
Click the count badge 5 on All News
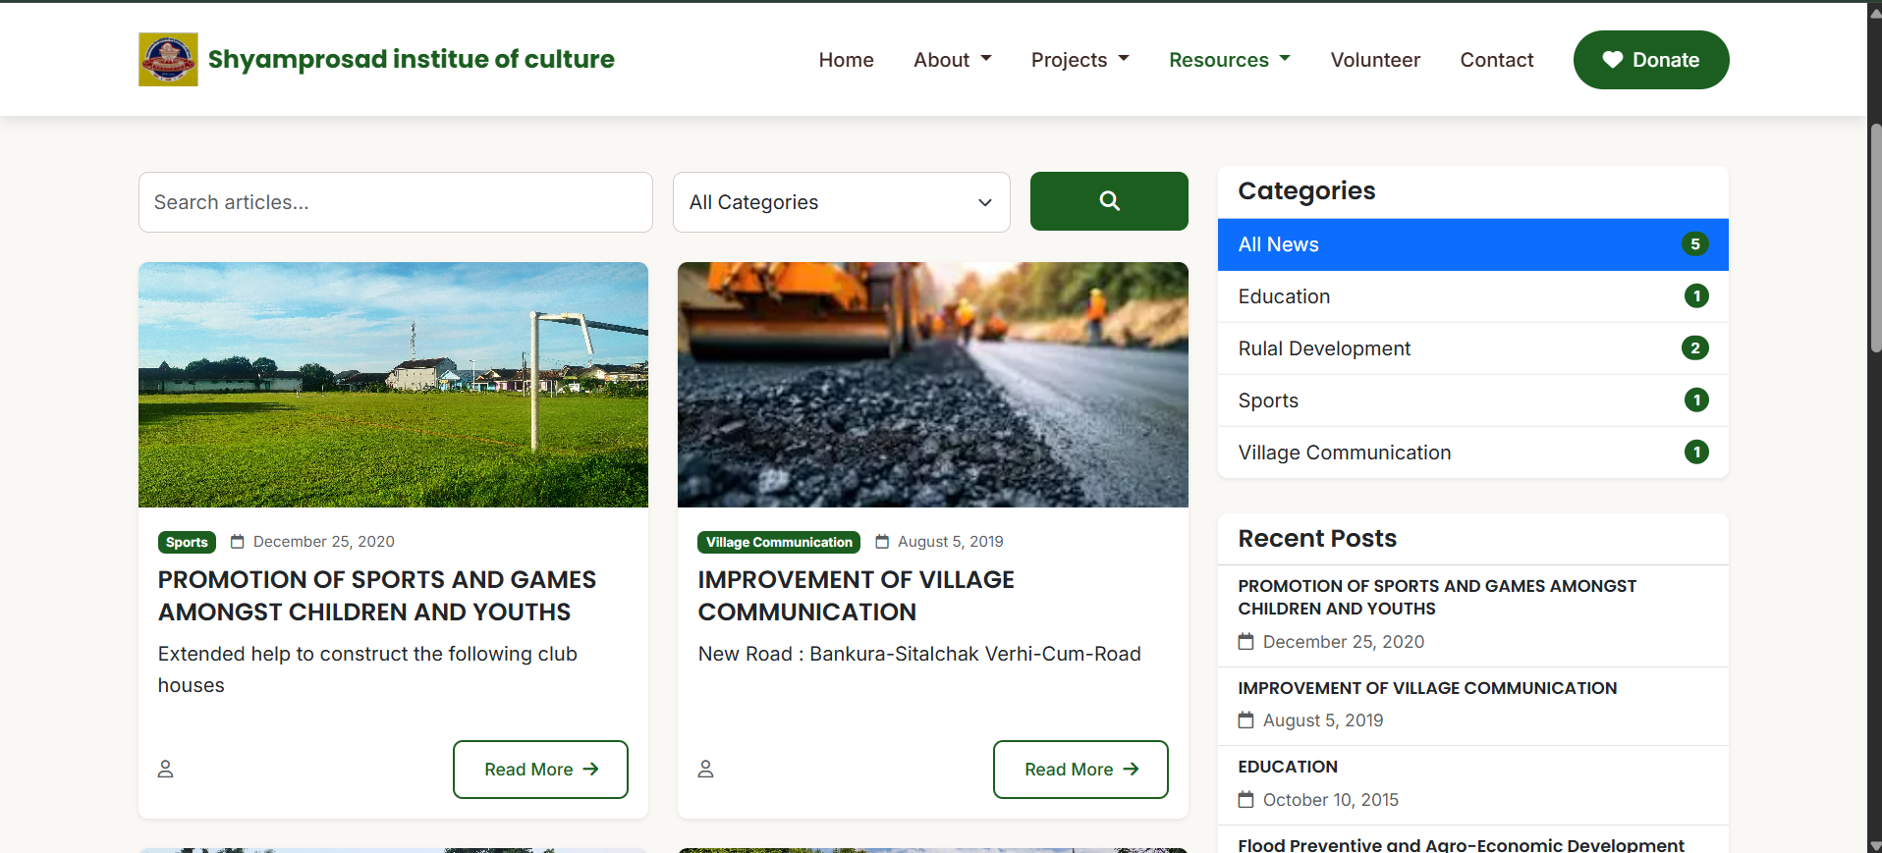coord(1695,244)
